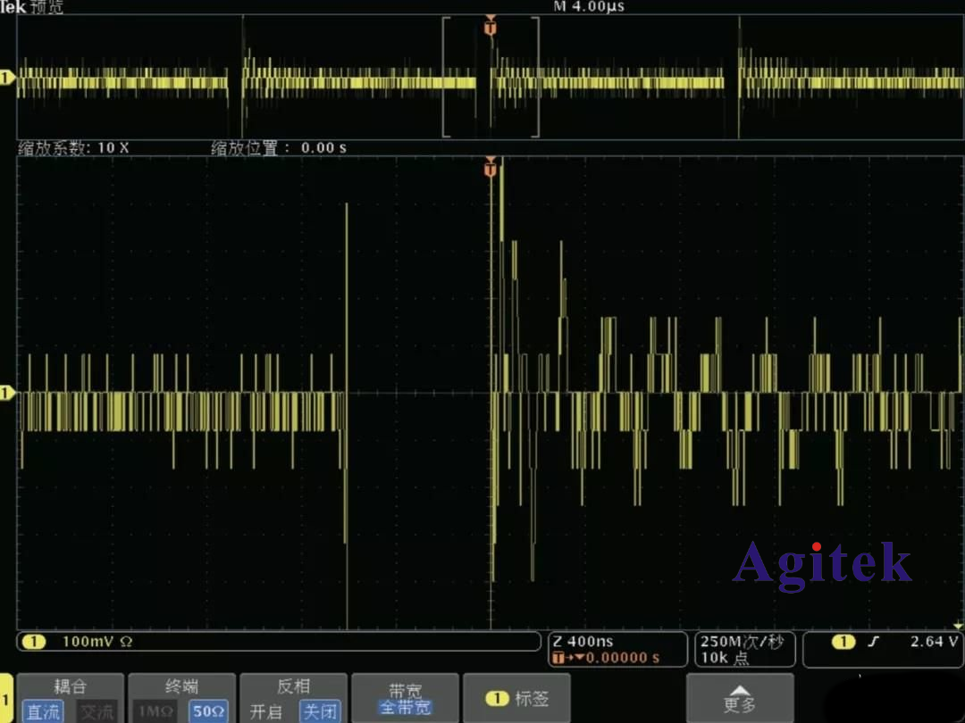Click the trigger level arrow at right edge

[x=958, y=627]
